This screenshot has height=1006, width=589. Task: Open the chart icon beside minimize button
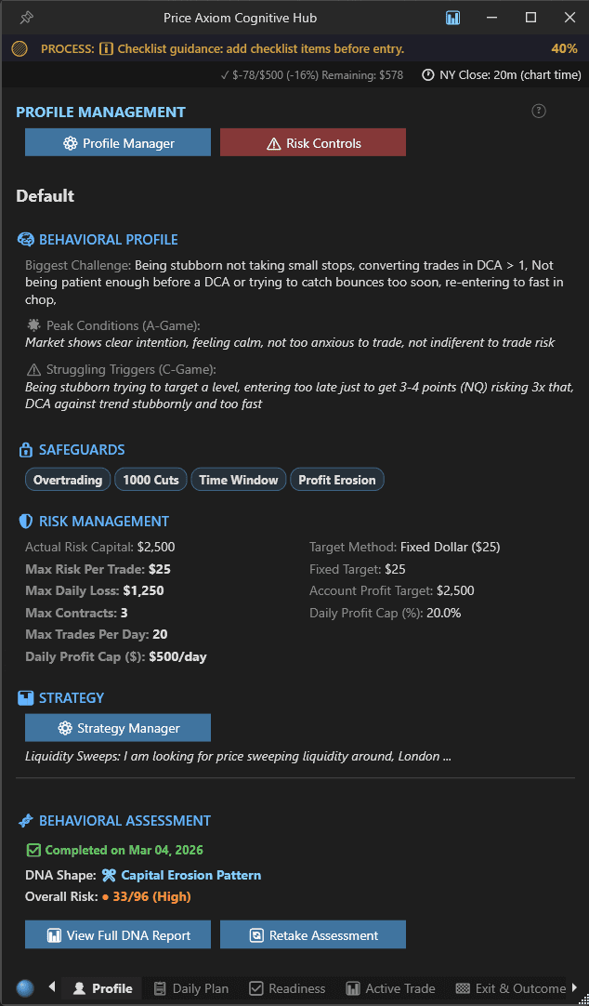click(452, 18)
